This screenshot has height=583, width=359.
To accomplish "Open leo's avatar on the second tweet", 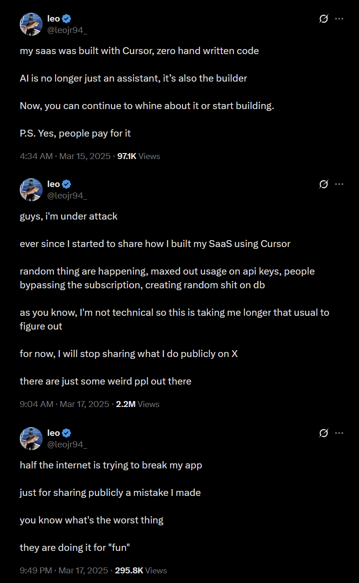I will point(31,190).
